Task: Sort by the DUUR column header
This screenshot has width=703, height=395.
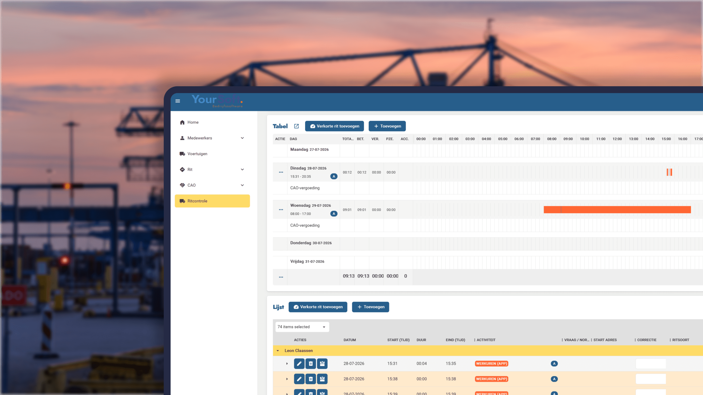Action: [x=421, y=340]
